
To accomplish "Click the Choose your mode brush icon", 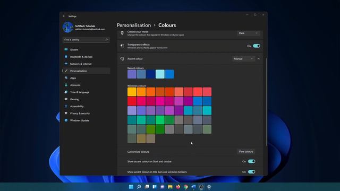I will (122, 33).
